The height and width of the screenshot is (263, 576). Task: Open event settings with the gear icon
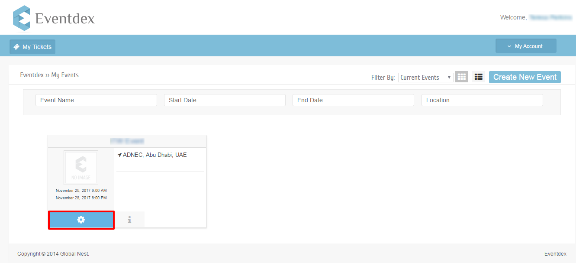[x=81, y=220]
